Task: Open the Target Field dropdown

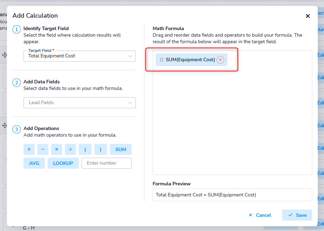Action: pyautogui.click(x=79, y=56)
